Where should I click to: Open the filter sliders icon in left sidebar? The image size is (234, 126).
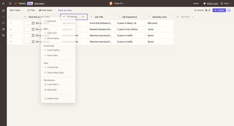[3, 23]
